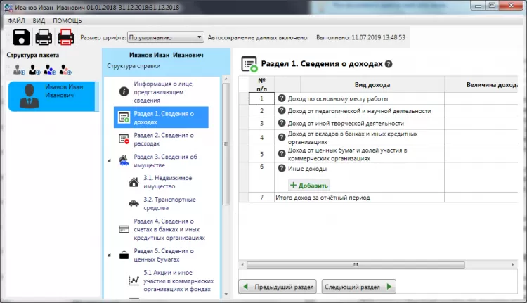Click the bank card icon of Раздел 4
Screen dimensions: 527x303
pyautogui.click(x=124, y=229)
